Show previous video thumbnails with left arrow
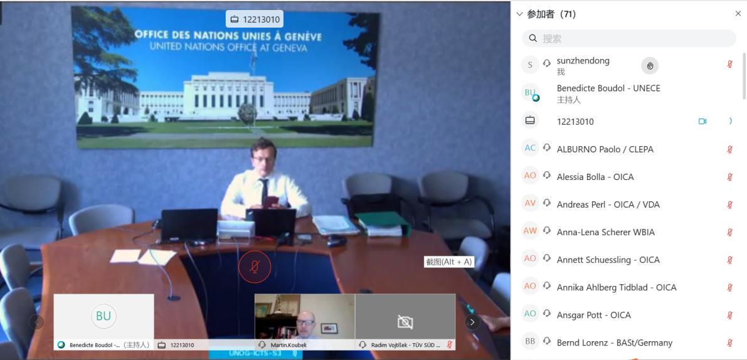Image resolution: width=747 pixels, height=360 pixels. click(x=37, y=322)
